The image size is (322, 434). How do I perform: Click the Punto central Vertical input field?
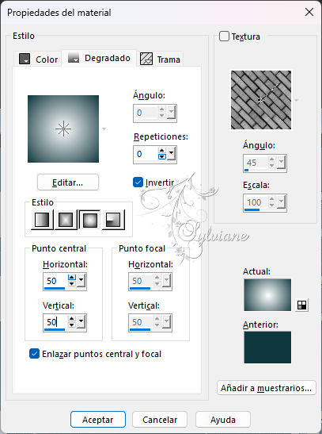click(55, 322)
